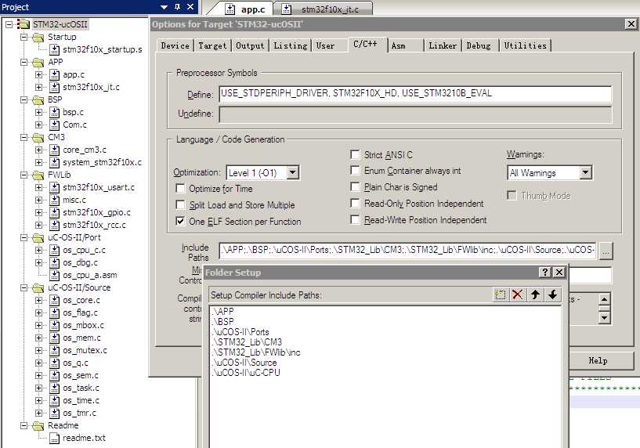Image resolution: width=640 pixels, height=448 pixels.
Task: Collapse the FWLib group
Action: click(x=24, y=175)
